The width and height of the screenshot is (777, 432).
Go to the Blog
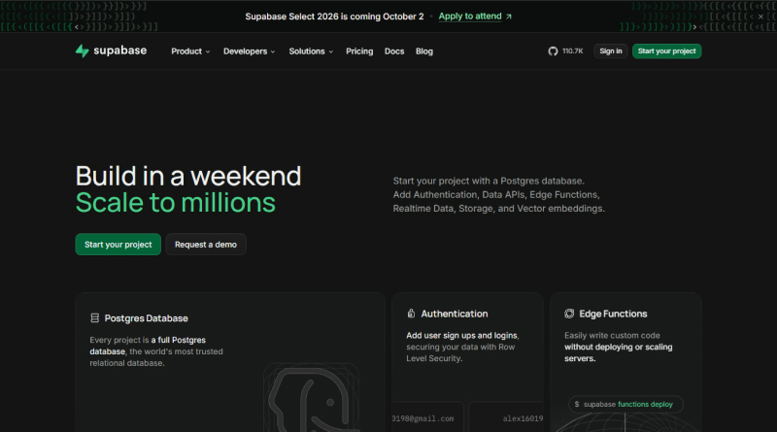[424, 51]
